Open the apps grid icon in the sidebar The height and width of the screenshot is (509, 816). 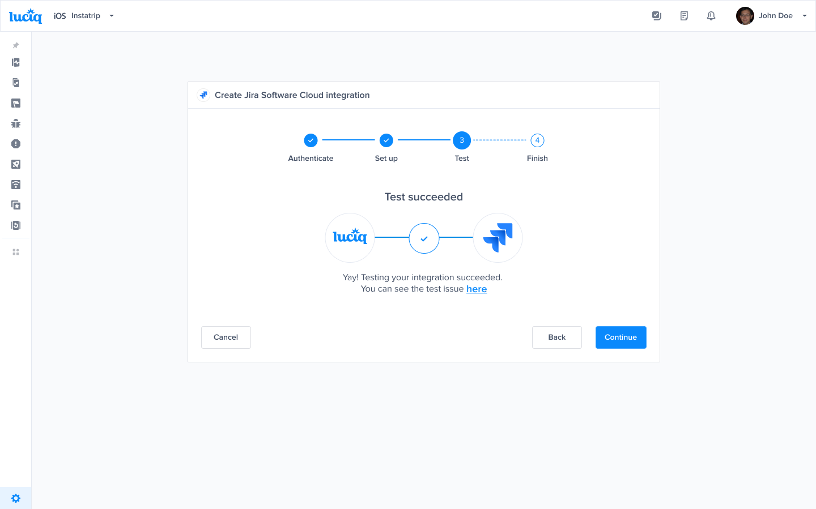pos(16,251)
